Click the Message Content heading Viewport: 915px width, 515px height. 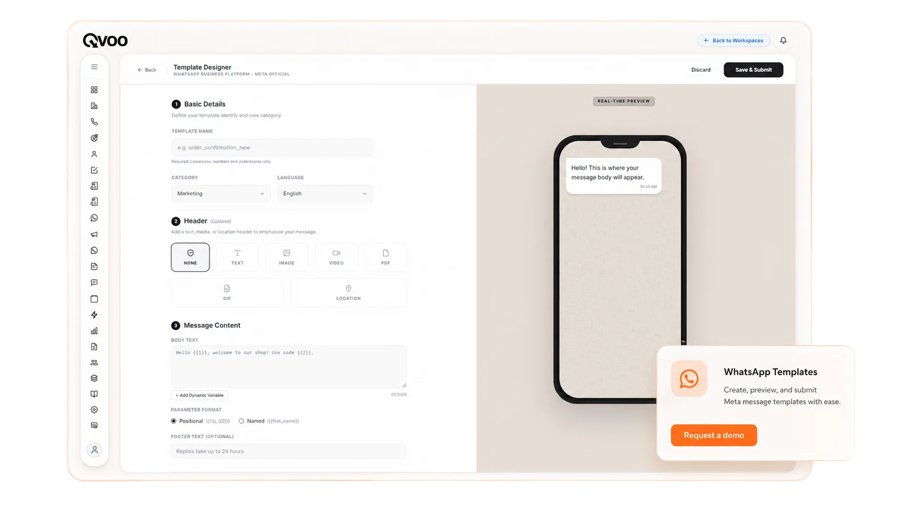212,325
